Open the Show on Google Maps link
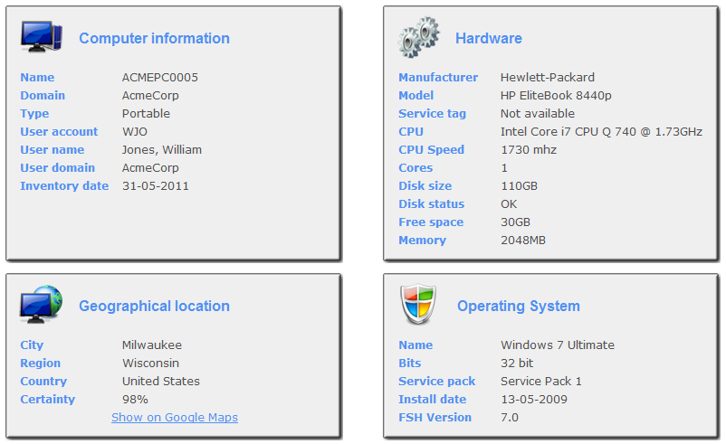The image size is (726, 444). pos(175,417)
